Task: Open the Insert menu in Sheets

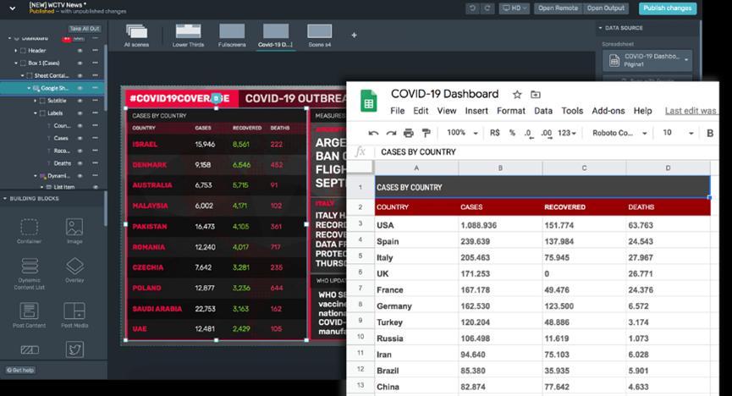Action: click(x=476, y=111)
